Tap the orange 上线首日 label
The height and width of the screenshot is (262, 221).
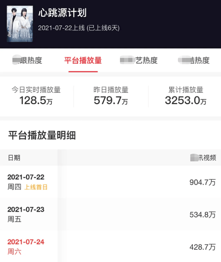[x=36, y=187]
